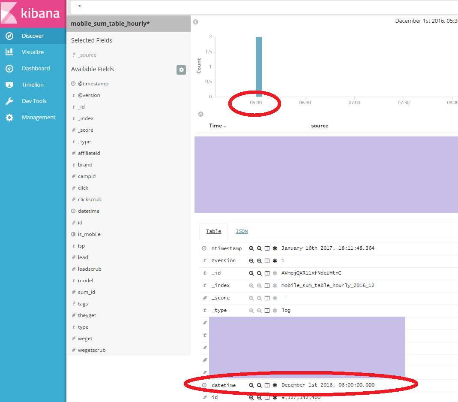This screenshot has width=458, height=402.
Task: Select the tags field
Action: (83, 304)
